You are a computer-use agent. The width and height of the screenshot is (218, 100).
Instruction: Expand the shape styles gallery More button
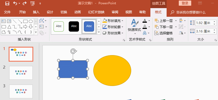[99, 32]
